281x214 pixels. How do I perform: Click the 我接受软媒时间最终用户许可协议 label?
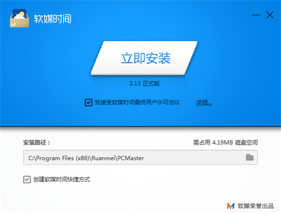click(137, 102)
